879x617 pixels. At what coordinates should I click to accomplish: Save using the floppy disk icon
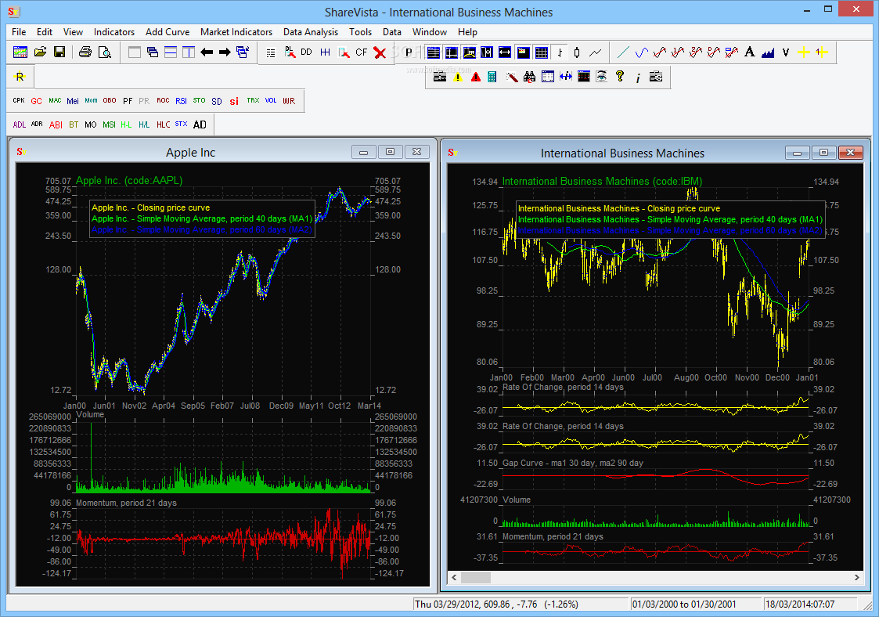tap(59, 52)
